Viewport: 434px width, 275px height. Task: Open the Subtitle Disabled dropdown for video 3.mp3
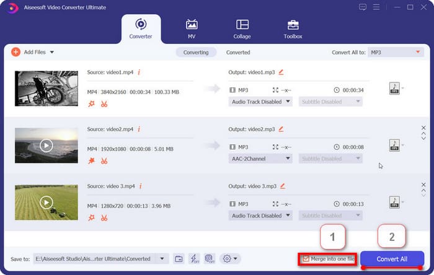tap(330, 216)
